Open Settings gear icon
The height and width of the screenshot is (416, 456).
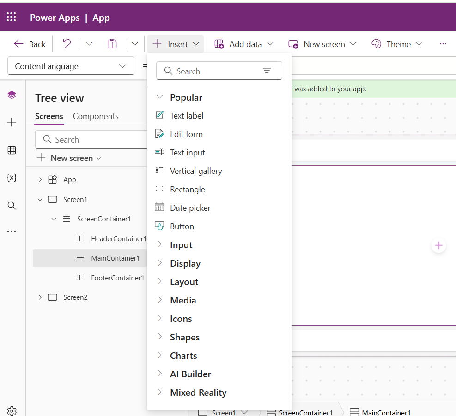point(12,411)
